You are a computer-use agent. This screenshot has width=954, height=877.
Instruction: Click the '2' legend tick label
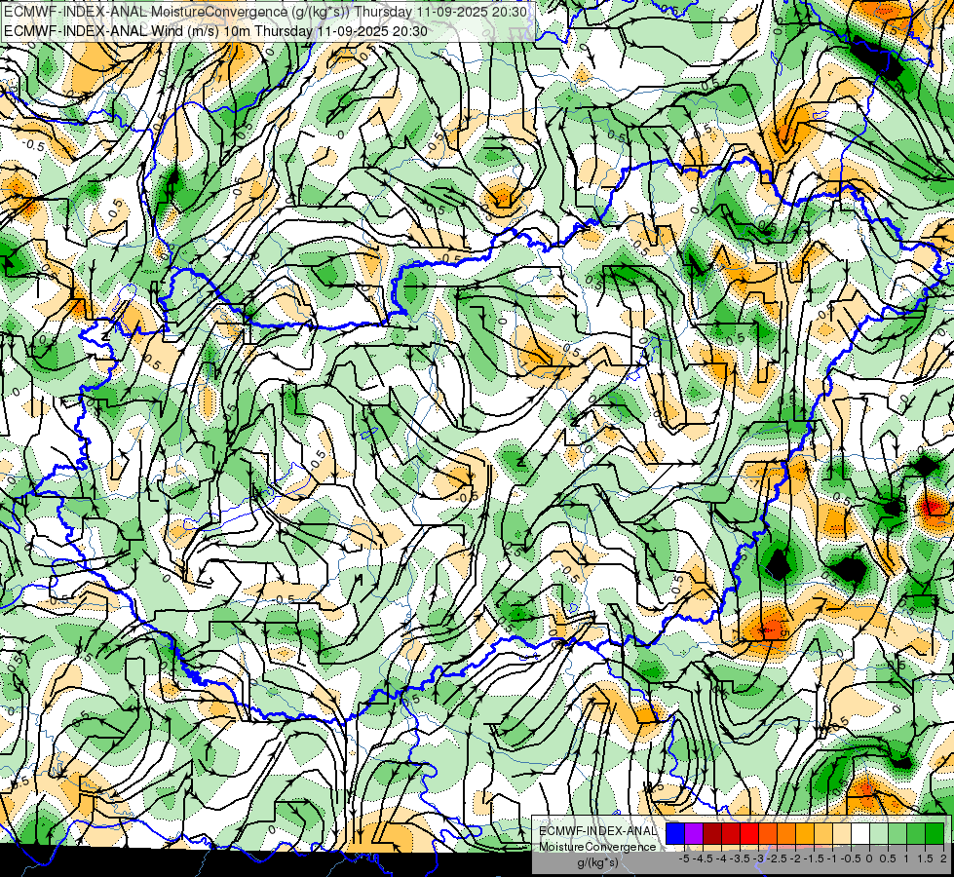click(x=943, y=858)
